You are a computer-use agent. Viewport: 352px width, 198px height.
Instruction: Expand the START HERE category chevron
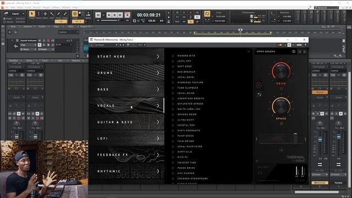pos(158,56)
